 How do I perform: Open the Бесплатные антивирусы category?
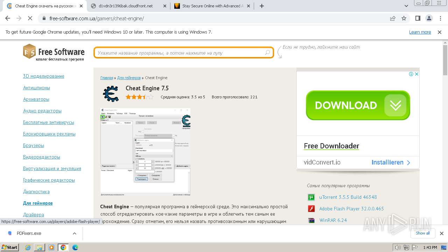pos(49,122)
